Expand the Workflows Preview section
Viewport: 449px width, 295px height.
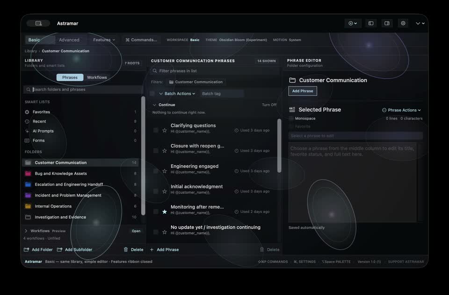pos(26,231)
